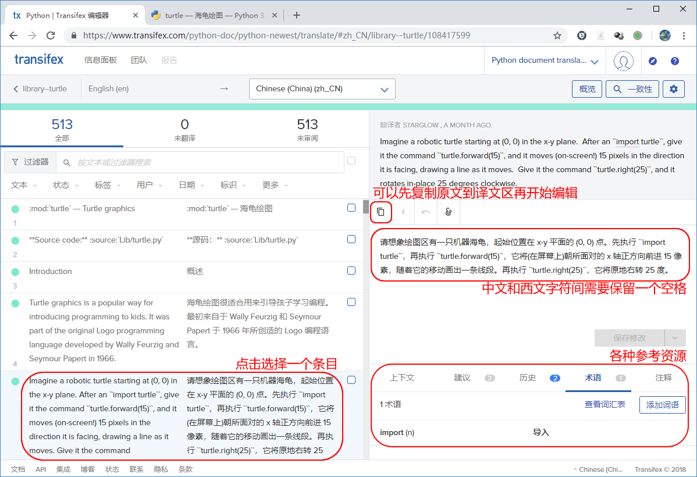Click inside the translation text area
The height and width of the screenshot is (477, 697).
pyautogui.click(x=530, y=255)
